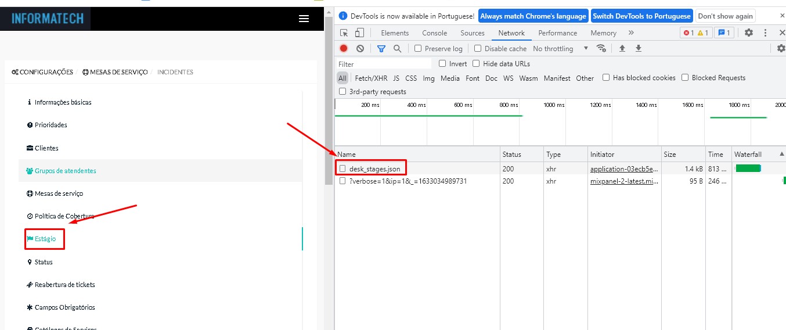Switch to the Console tab
This screenshot has width=786, height=330.
435,33
